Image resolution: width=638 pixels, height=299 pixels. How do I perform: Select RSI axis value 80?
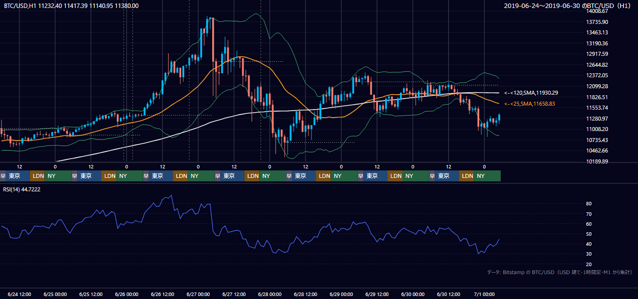(x=589, y=204)
